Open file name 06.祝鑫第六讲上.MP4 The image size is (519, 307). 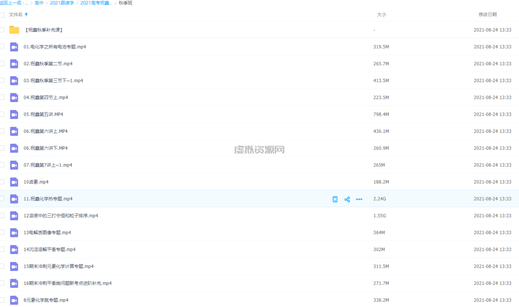[45, 131]
